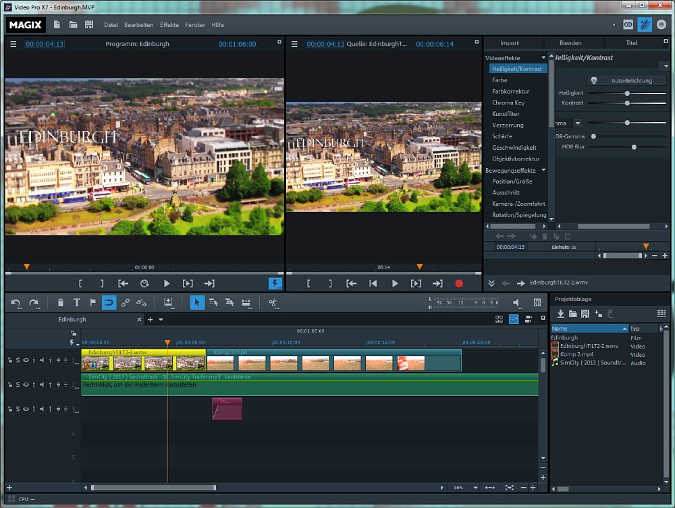675x508 pixels.
Task: Switch to the Blenden tab
Action: pyautogui.click(x=570, y=43)
